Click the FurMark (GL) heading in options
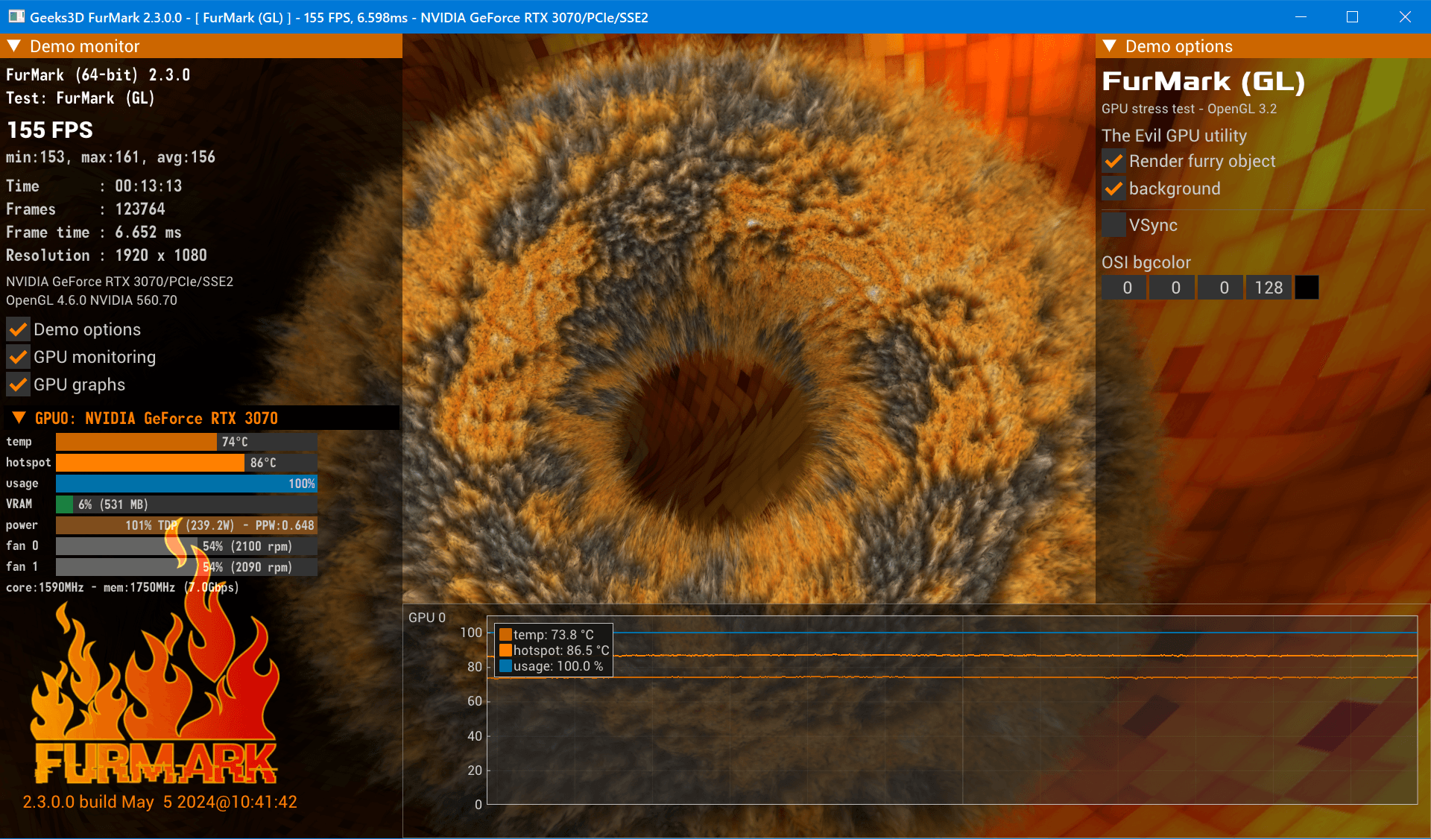The width and height of the screenshot is (1431, 839). point(1203,82)
